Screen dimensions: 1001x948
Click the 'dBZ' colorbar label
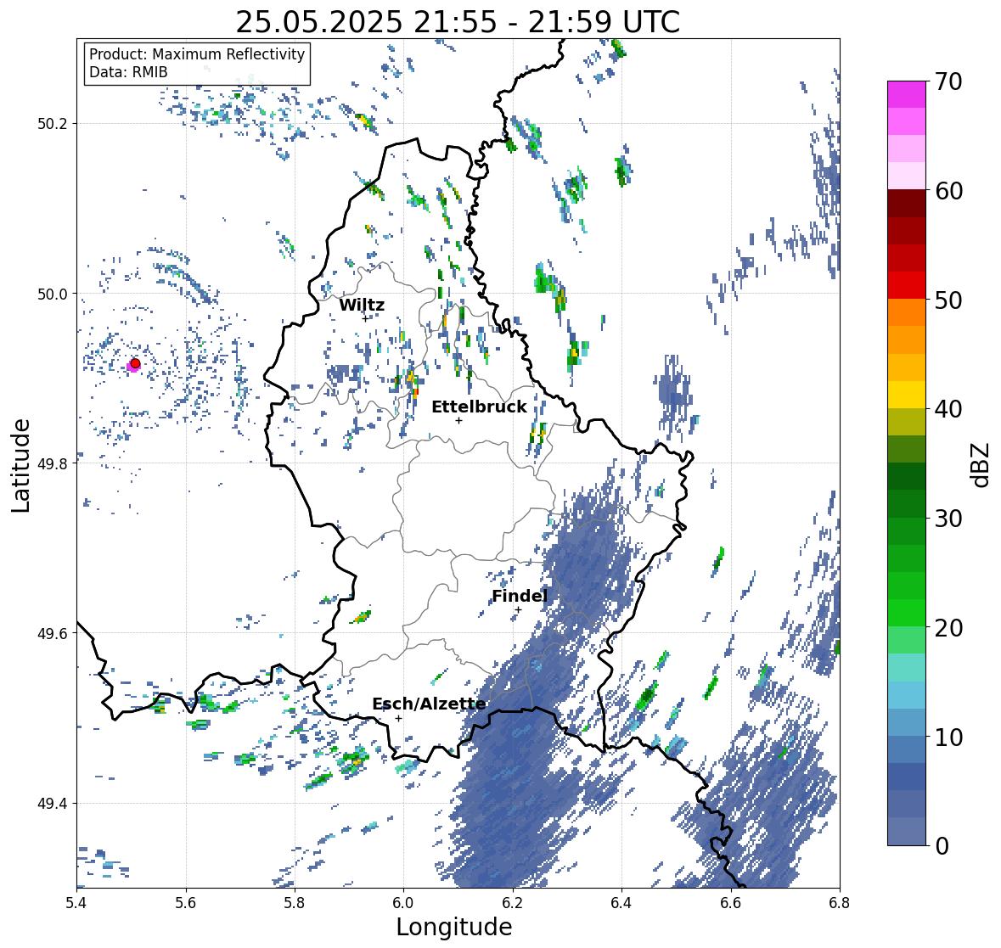(980, 464)
